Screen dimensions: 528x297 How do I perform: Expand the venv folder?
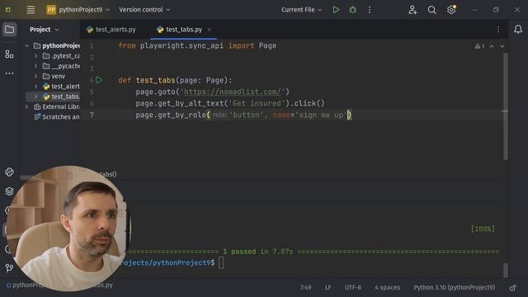[35, 76]
